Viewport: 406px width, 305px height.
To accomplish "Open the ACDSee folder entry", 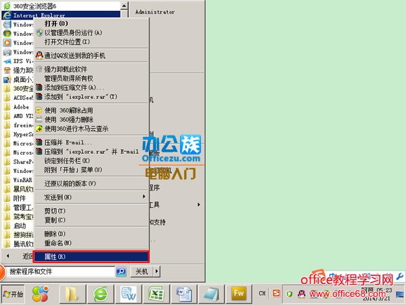I will (x=18, y=98).
